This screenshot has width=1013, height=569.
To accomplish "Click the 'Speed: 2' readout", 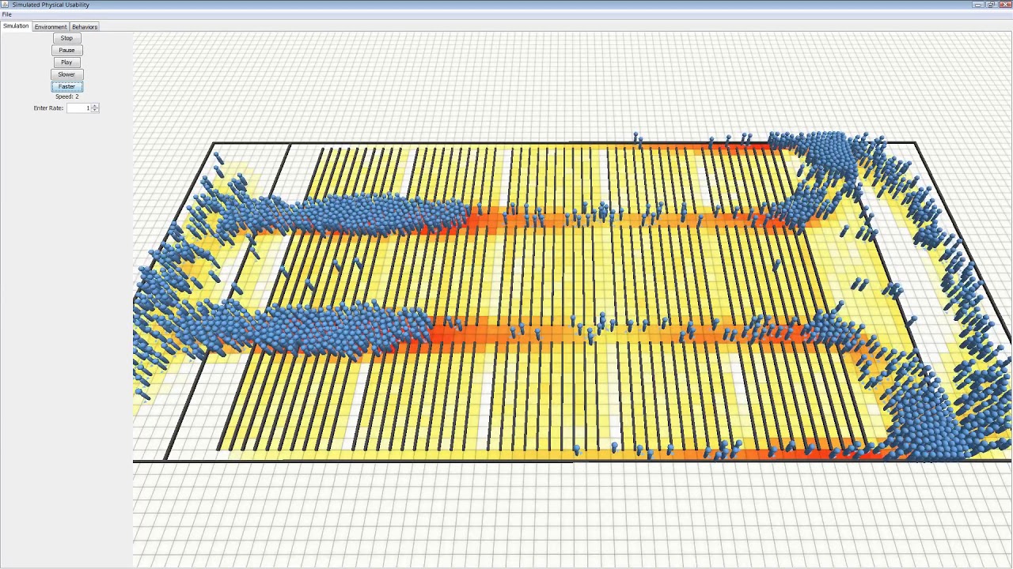I will click(x=66, y=96).
